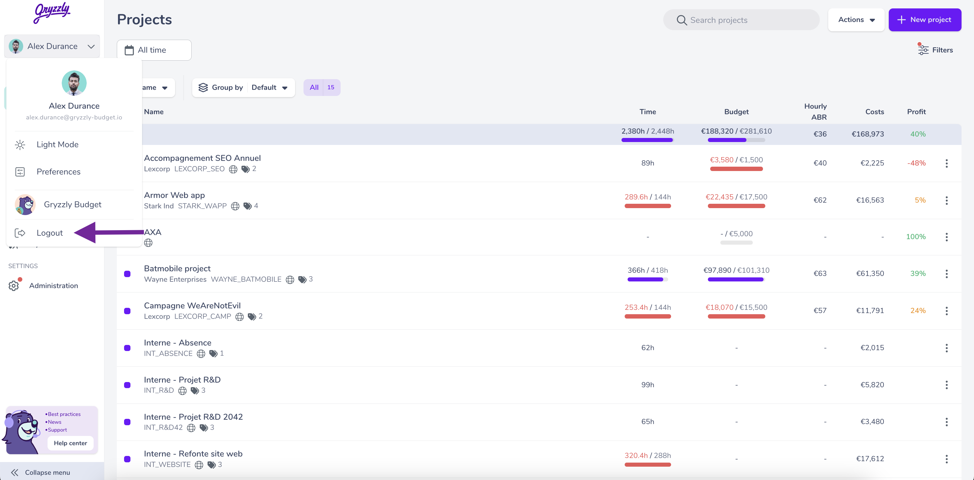Open the Batmobile project name link

[x=177, y=269]
